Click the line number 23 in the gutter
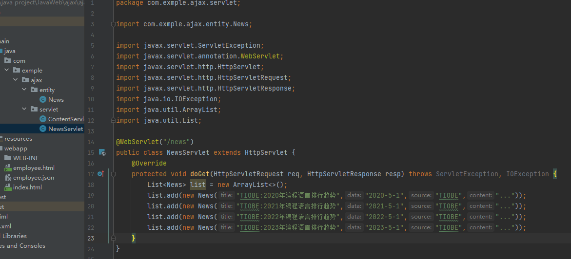 [x=91, y=238]
